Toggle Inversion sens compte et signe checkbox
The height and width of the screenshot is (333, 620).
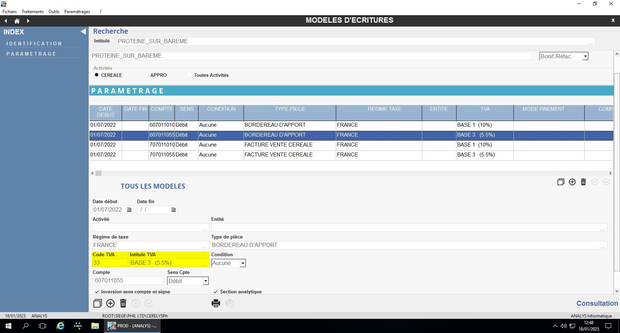[x=97, y=292]
